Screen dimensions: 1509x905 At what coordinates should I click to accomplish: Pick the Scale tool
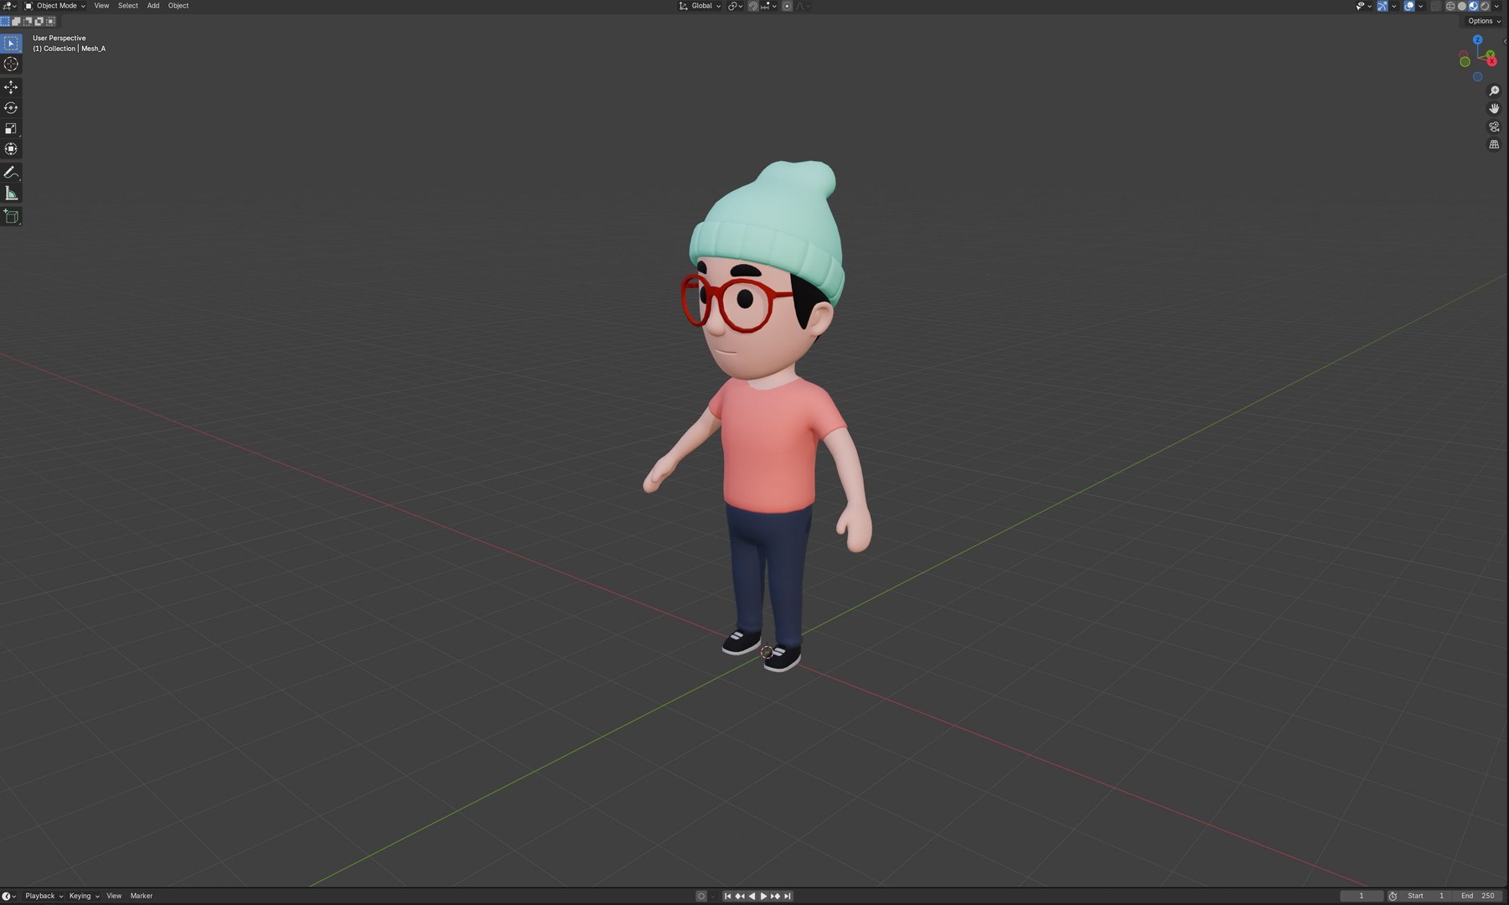click(11, 128)
